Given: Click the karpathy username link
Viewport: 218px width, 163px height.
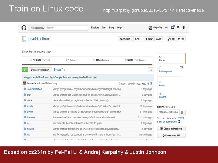Looking at the screenshot, I should tap(157, 27).
